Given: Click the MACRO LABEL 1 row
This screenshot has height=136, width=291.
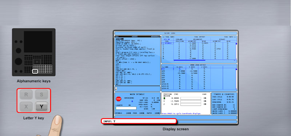Looking at the screenshot, I should 224,111.
